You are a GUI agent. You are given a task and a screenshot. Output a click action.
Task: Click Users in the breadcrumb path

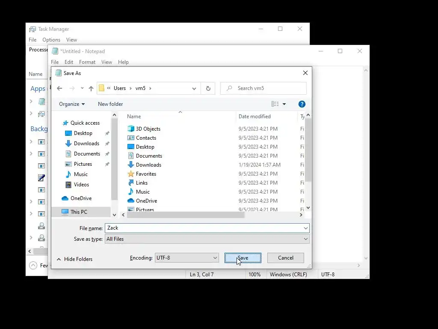[x=120, y=88]
